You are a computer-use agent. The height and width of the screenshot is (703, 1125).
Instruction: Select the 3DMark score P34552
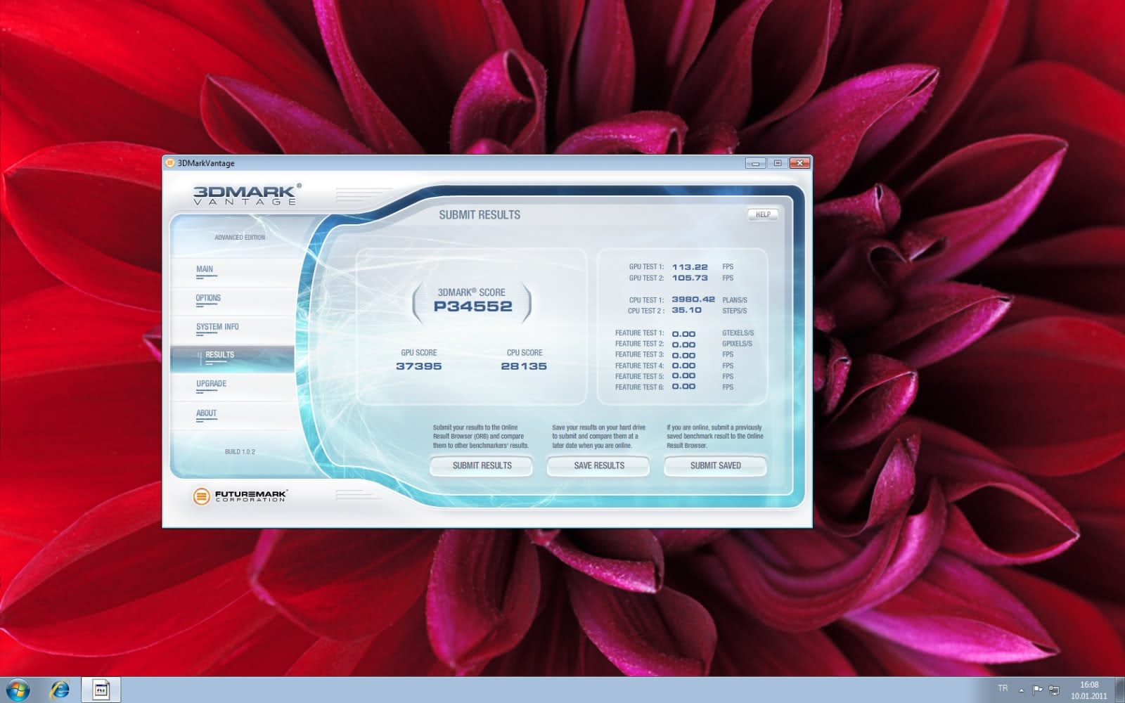472,307
